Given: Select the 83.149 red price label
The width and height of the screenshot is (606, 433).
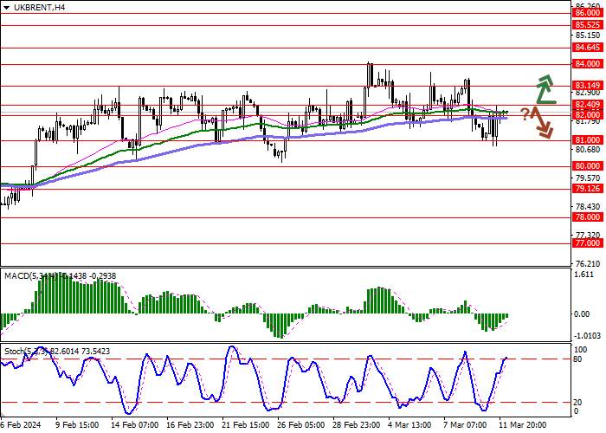Looking at the screenshot, I should [588, 86].
